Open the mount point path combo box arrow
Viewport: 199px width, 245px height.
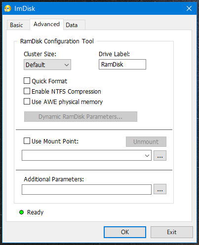[x=147, y=155]
